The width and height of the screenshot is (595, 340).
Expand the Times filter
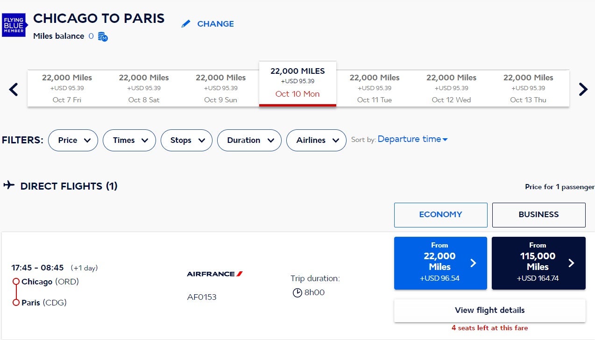[x=129, y=140]
